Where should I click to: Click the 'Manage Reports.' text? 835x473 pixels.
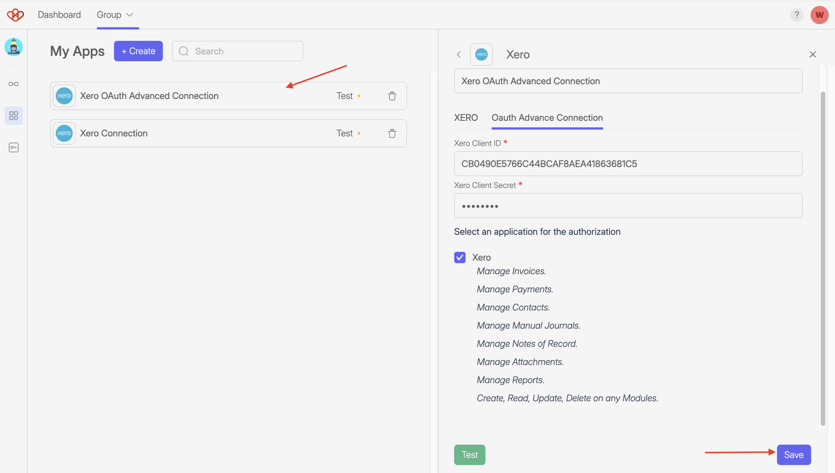click(x=510, y=380)
